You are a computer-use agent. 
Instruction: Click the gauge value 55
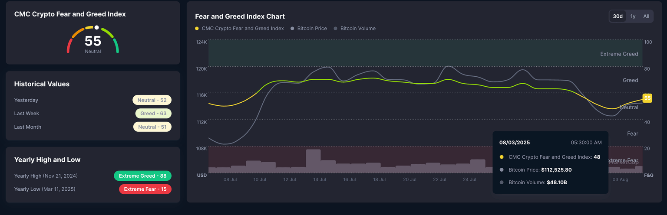click(93, 41)
